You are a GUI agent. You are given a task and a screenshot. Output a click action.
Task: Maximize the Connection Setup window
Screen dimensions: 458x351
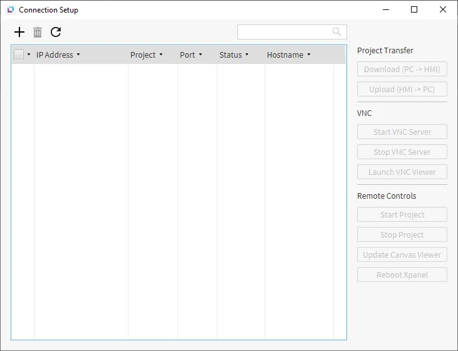414,9
